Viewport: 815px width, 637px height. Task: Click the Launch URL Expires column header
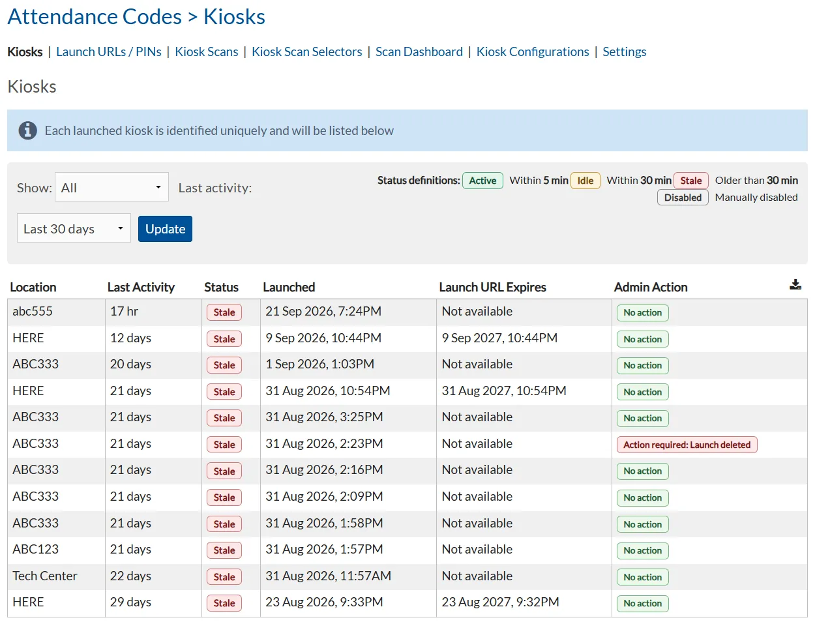click(492, 287)
